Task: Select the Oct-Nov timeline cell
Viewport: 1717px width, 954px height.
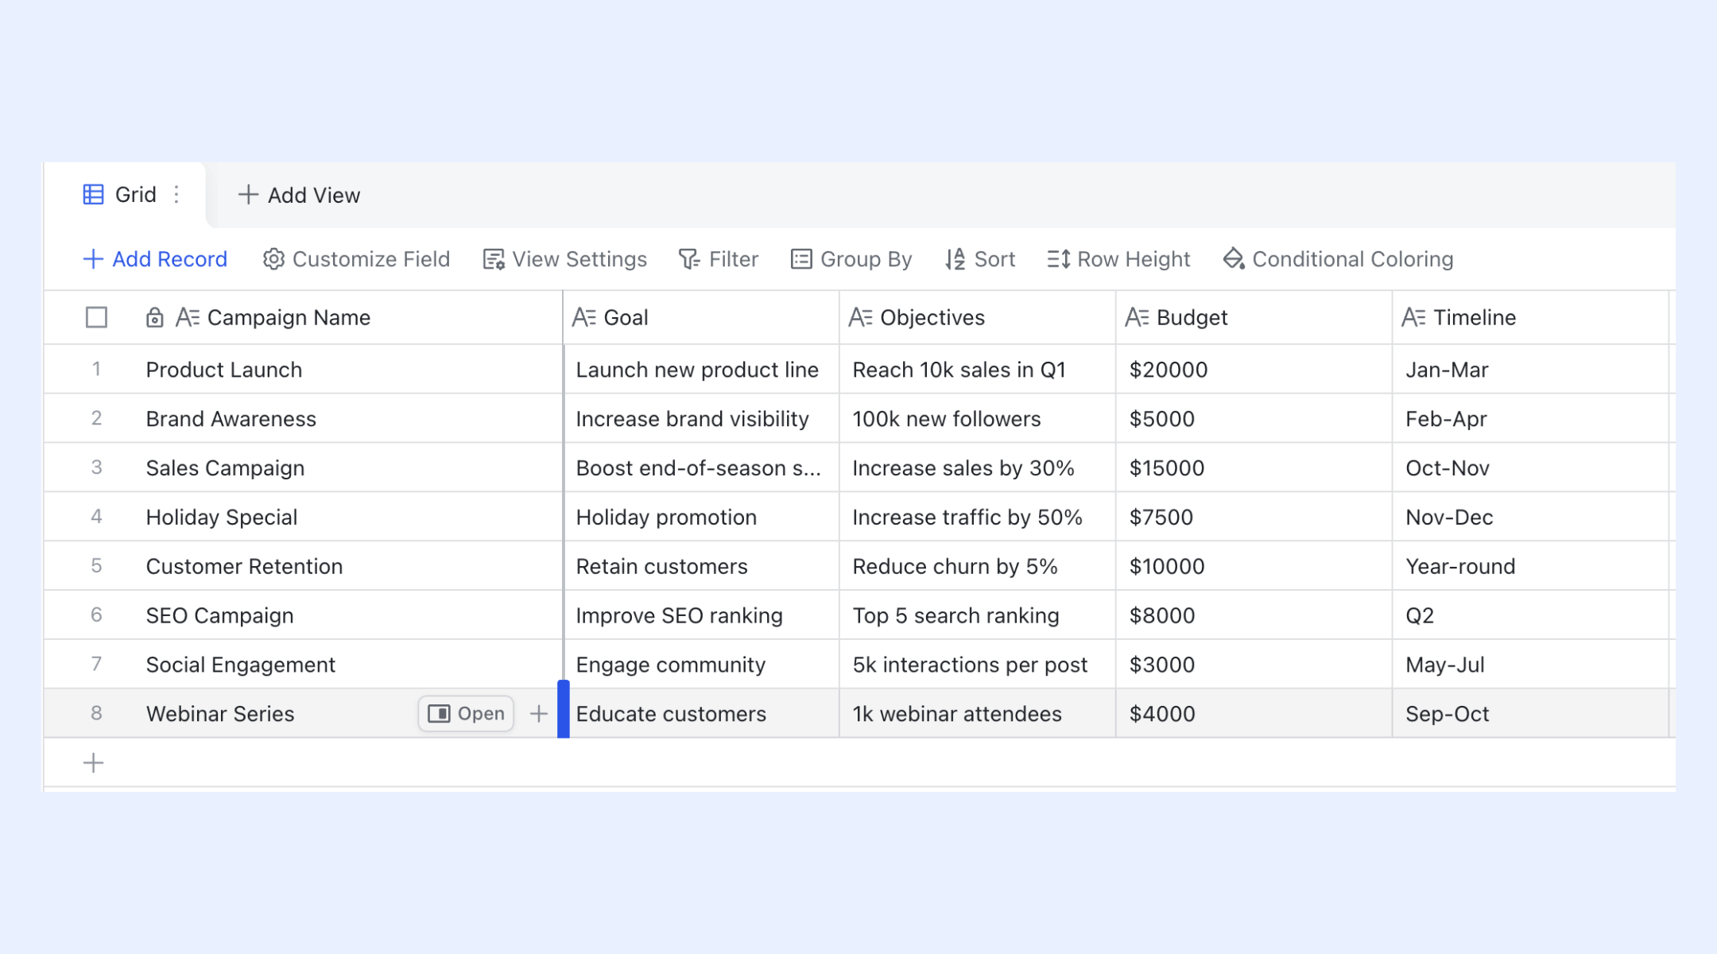Action: [x=1531, y=468]
